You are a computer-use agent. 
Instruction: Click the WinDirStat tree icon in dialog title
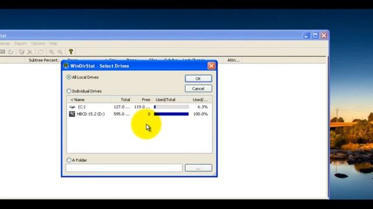coord(66,66)
